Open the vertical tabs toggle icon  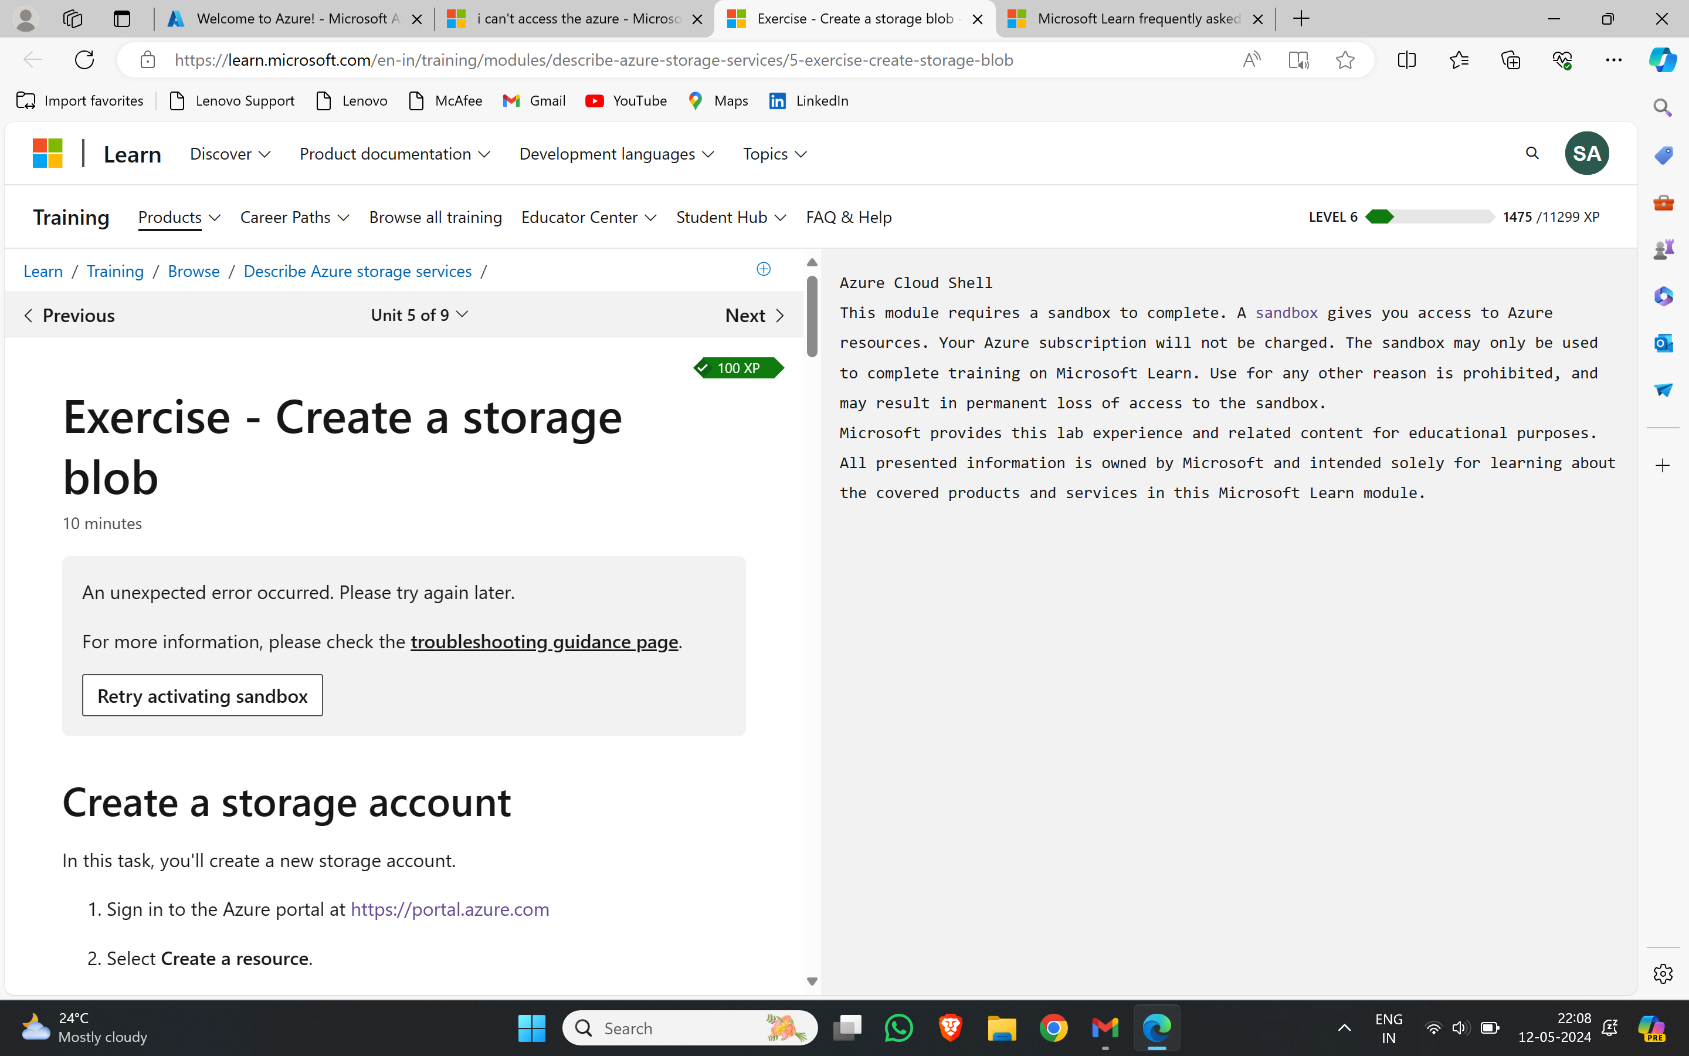click(x=121, y=19)
